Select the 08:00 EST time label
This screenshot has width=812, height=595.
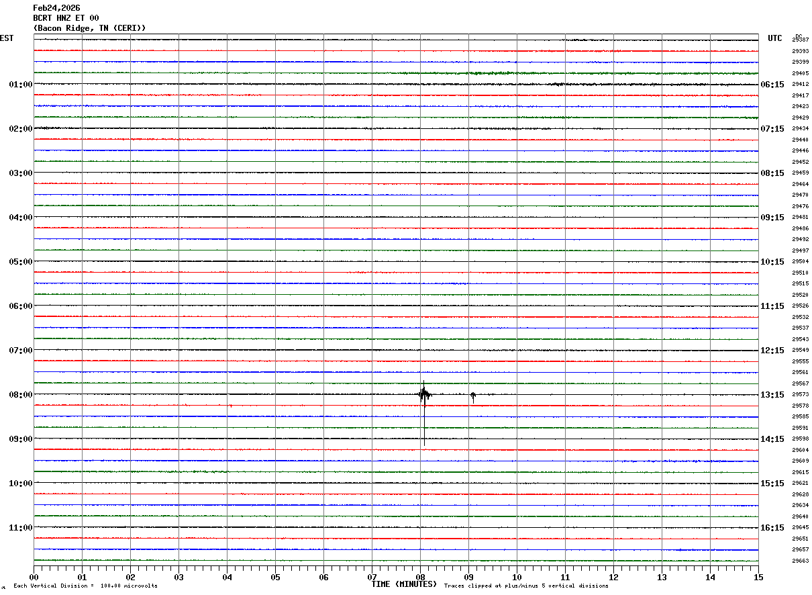pyautogui.click(x=21, y=395)
